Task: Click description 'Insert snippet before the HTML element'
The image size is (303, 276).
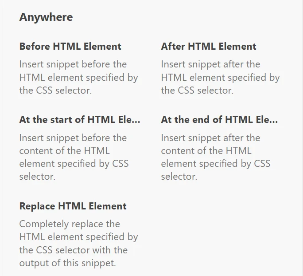Action: pyautogui.click(x=79, y=77)
